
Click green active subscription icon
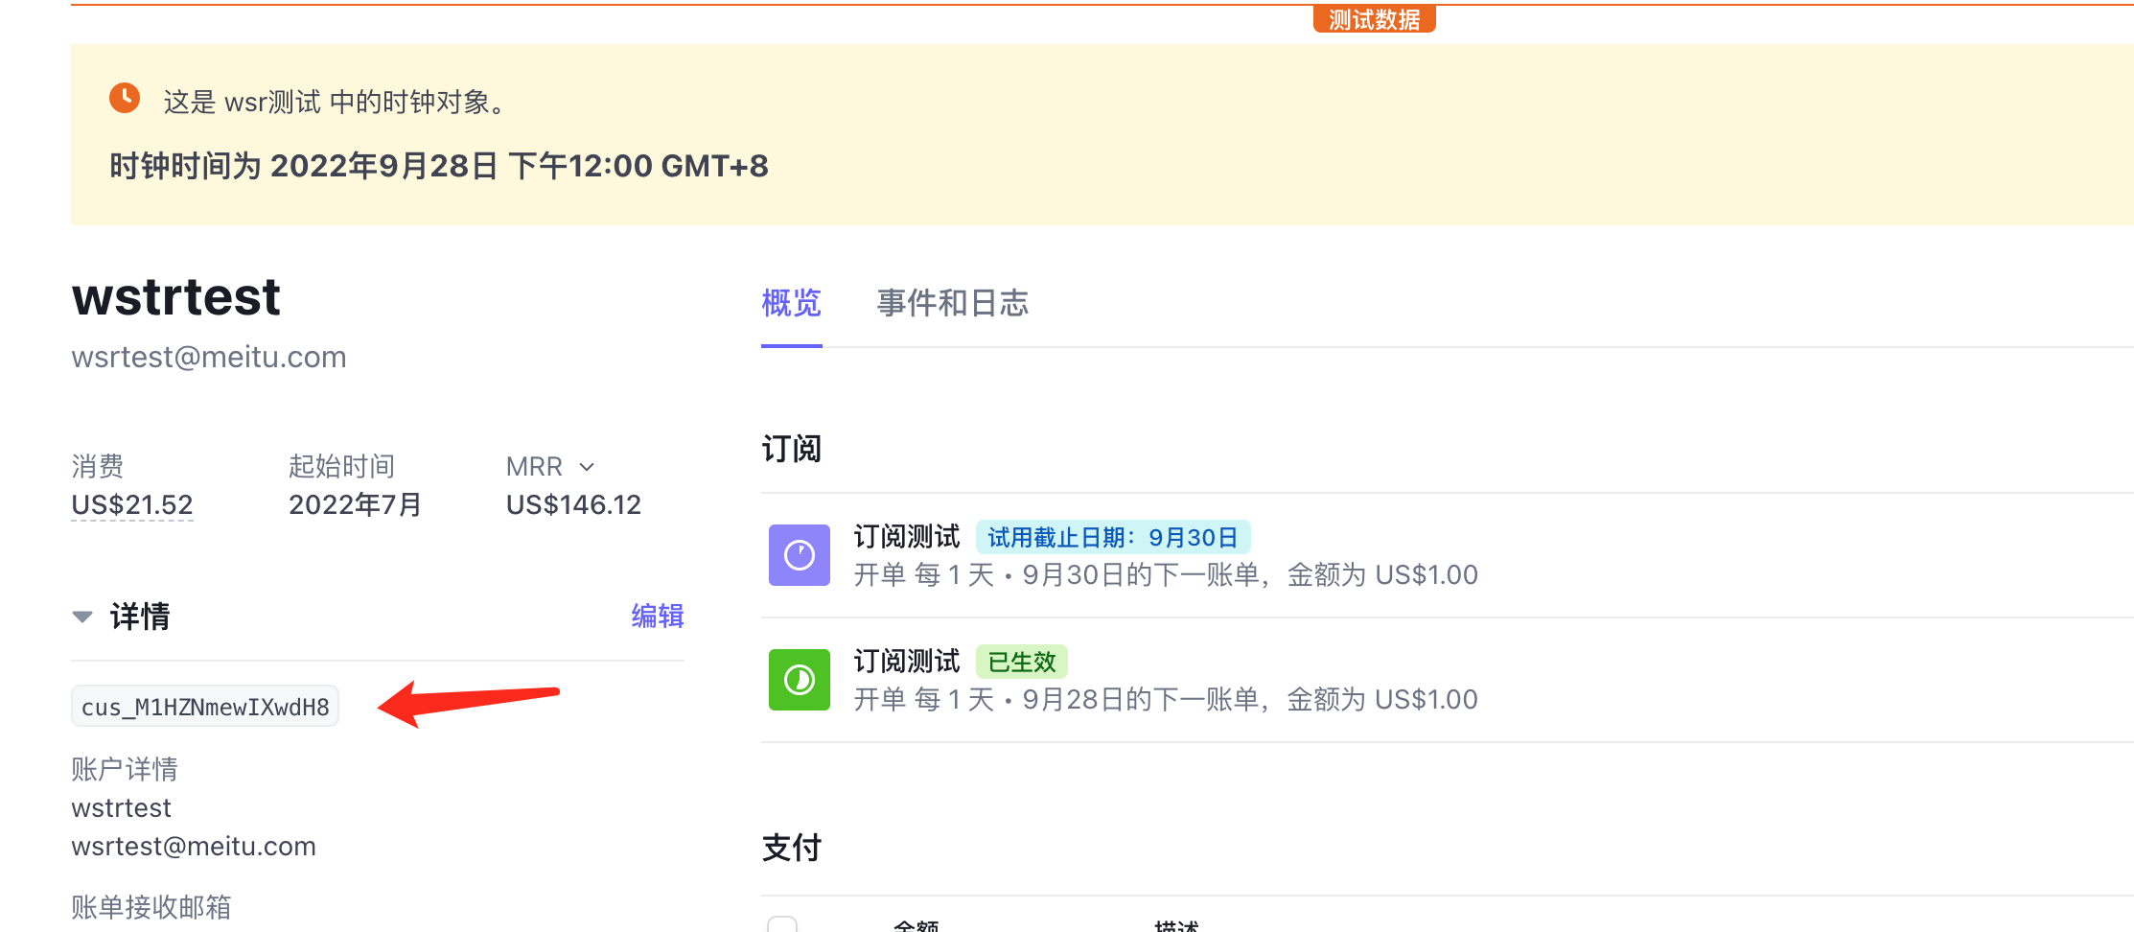click(x=799, y=680)
